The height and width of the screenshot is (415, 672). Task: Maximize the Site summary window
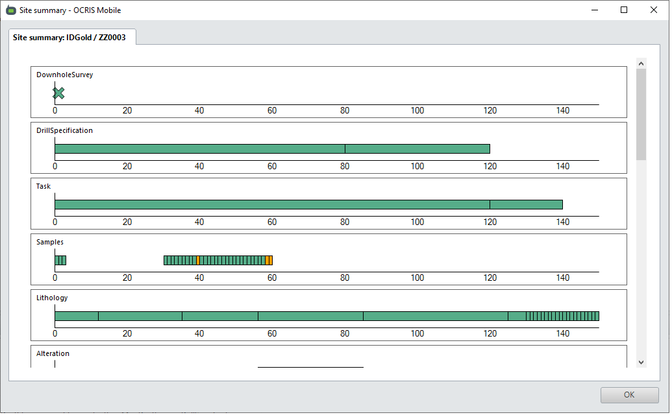[624, 10]
